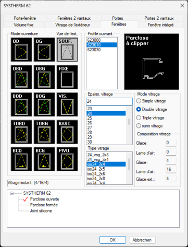Click the Lame d'air field showing 16
188x247 pixels.
click(x=171, y=169)
